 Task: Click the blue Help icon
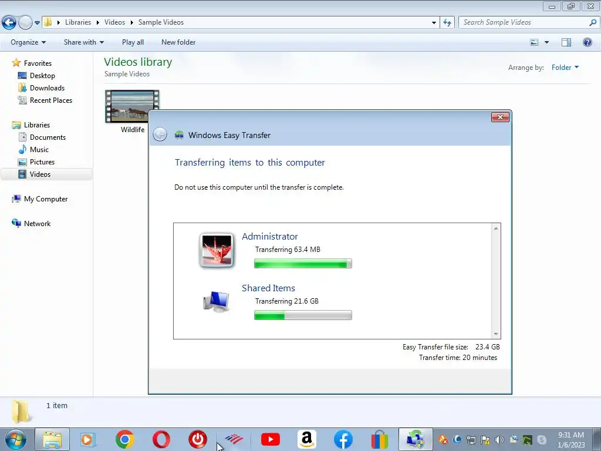click(x=587, y=42)
